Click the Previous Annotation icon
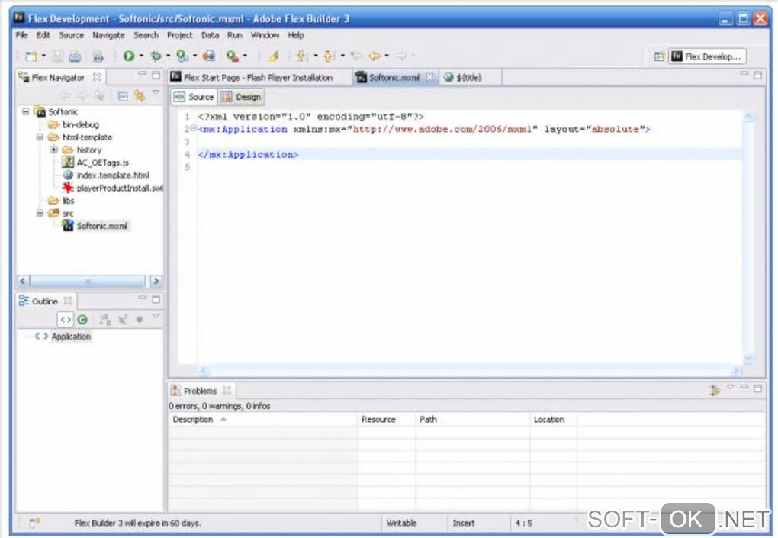 pos(329,56)
